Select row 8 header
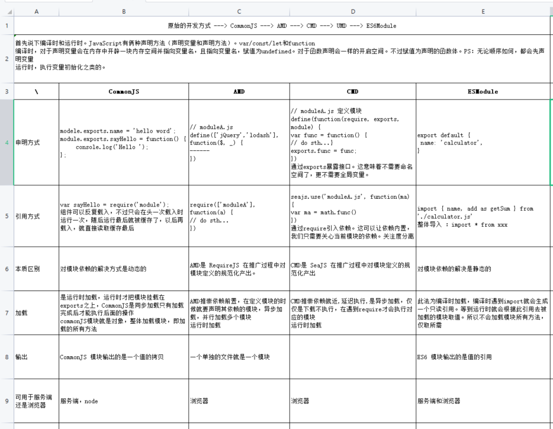The height and width of the screenshot is (429, 553). click(x=7, y=357)
